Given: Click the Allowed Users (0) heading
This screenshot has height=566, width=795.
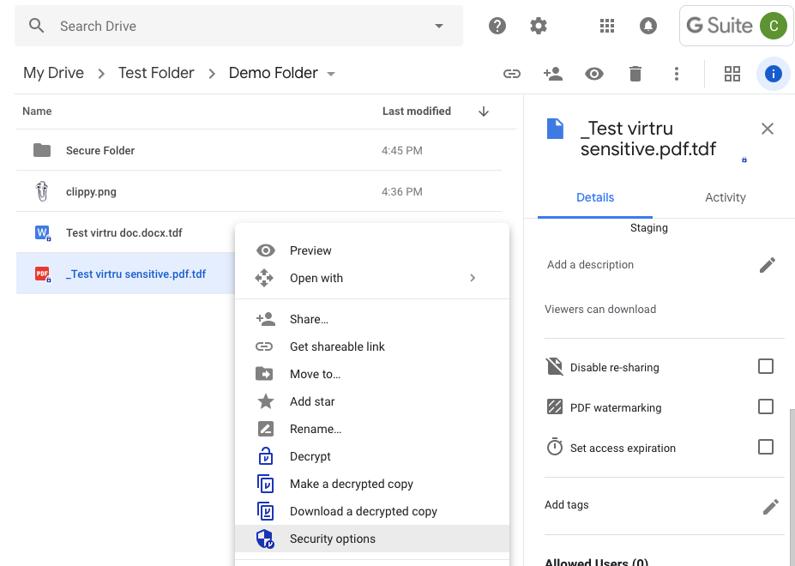Looking at the screenshot, I should pos(596,562).
